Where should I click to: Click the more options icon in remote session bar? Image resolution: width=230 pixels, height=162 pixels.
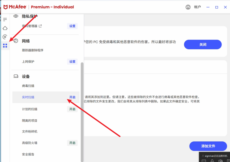pyautogui.click(x=204, y=161)
